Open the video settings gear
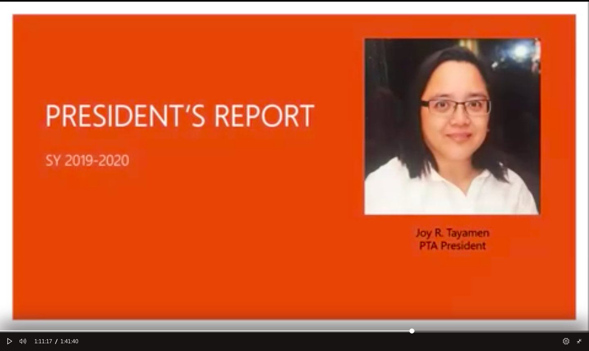 [x=566, y=341]
